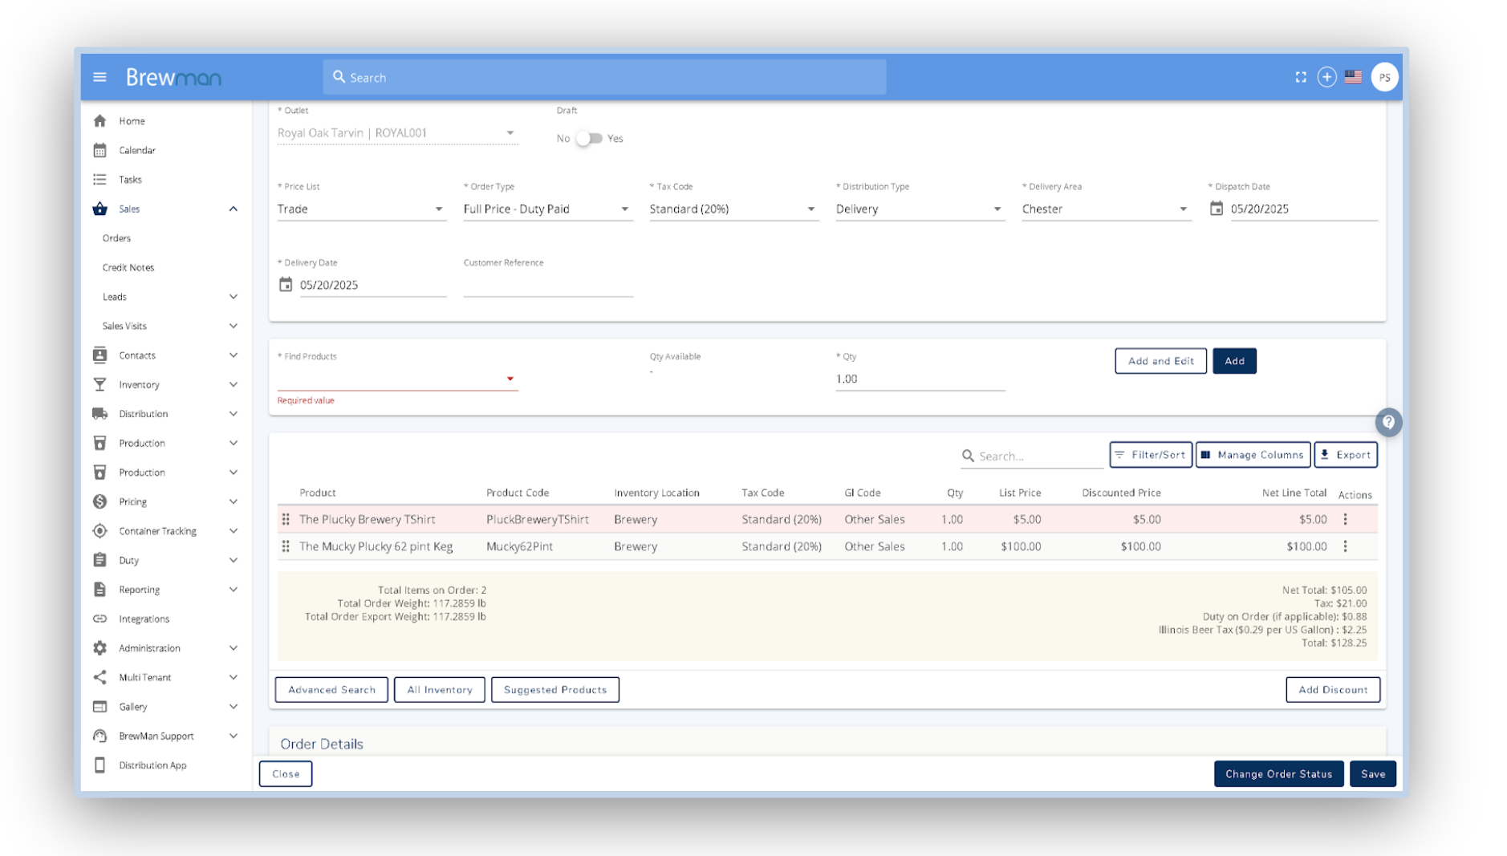Click the Save button

pyautogui.click(x=1373, y=774)
